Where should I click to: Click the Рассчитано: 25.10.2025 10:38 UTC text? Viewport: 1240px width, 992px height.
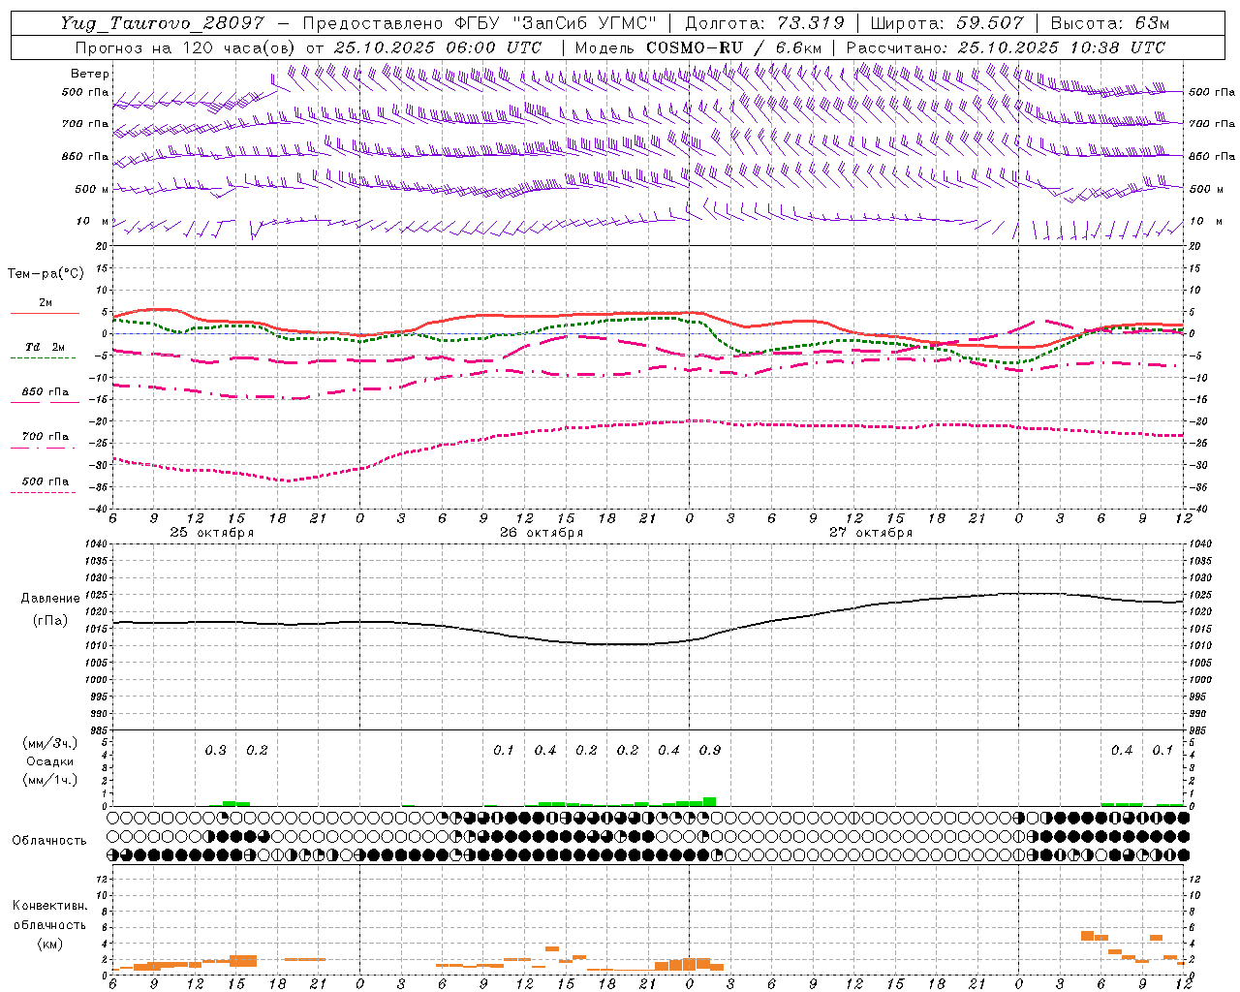pyautogui.click(x=1006, y=47)
